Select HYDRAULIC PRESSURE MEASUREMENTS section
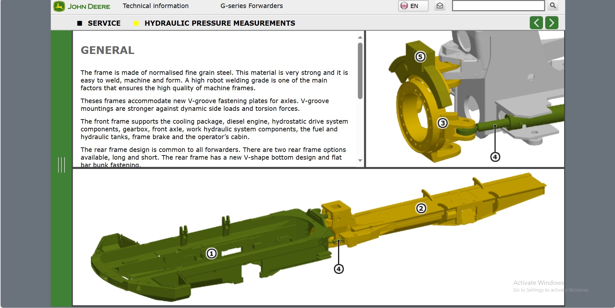The width and height of the screenshot is (615, 308). coord(220,23)
